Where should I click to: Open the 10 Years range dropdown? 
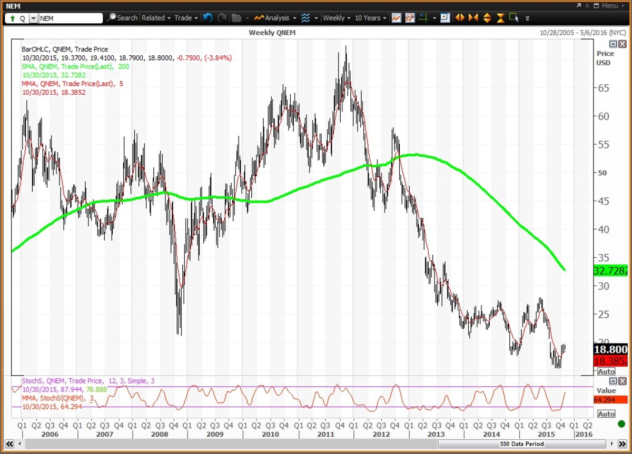(x=371, y=18)
